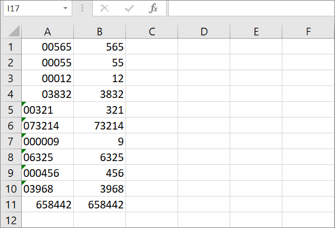Select cell B7 containing 9
The height and width of the screenshot is (228, 335).
tap(100, 141)
